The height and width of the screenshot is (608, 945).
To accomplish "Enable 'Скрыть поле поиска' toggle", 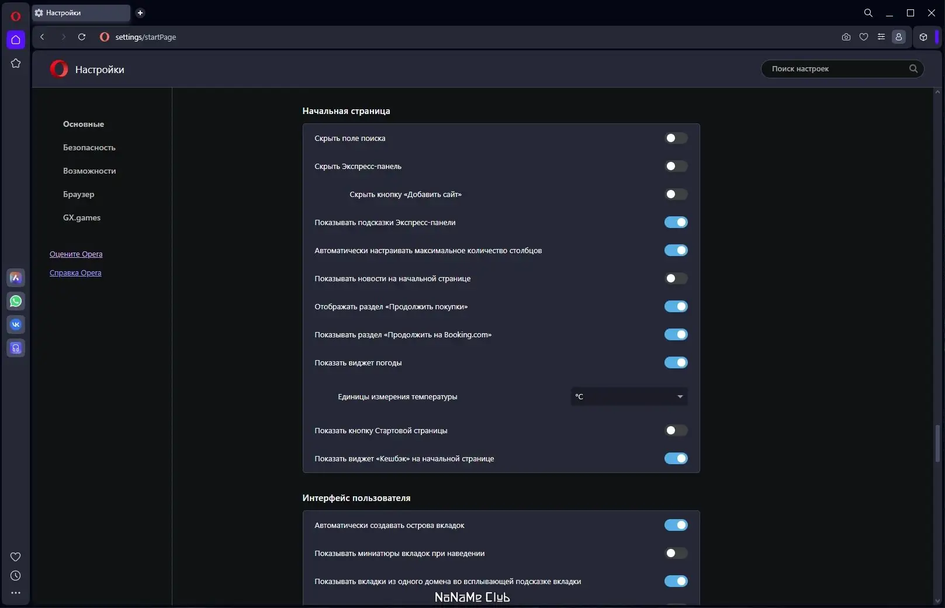I will [676, 139].
